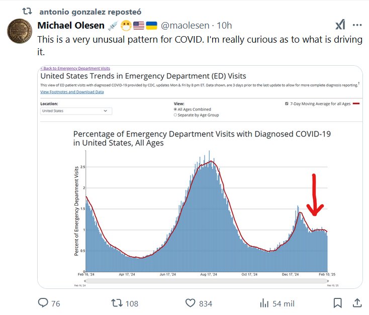Toggle 7-Day Moving Average checkbox
This screenshot has width=369, height=315.
[x=287, y=103]
